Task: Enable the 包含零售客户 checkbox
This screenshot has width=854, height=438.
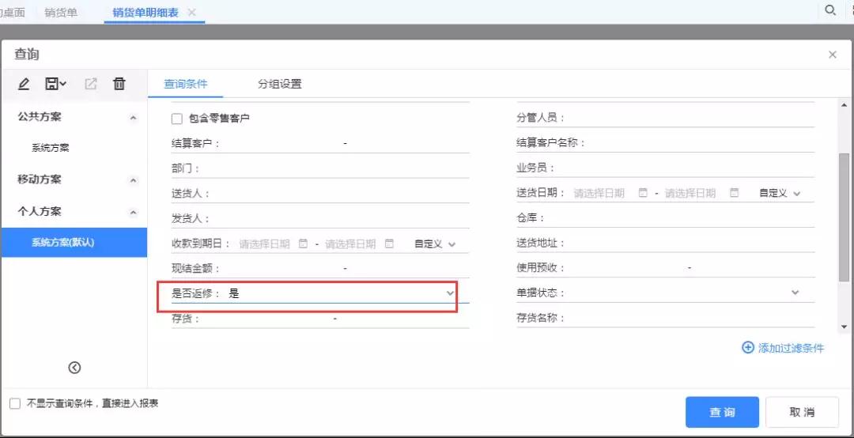Action: pos(177,119)
